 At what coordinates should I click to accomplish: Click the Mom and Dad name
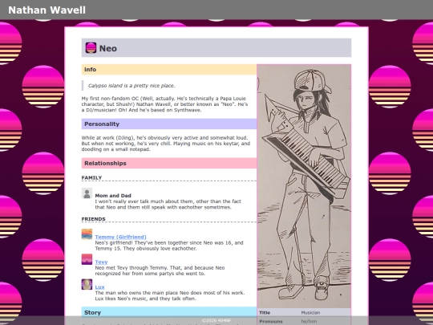pos(113,195)
